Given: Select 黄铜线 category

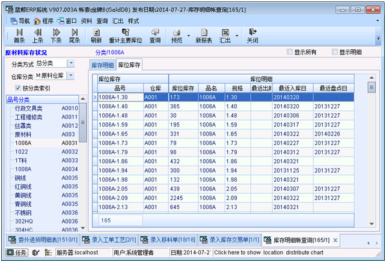Looking at the screenshot, I should [x=23, y=195].
